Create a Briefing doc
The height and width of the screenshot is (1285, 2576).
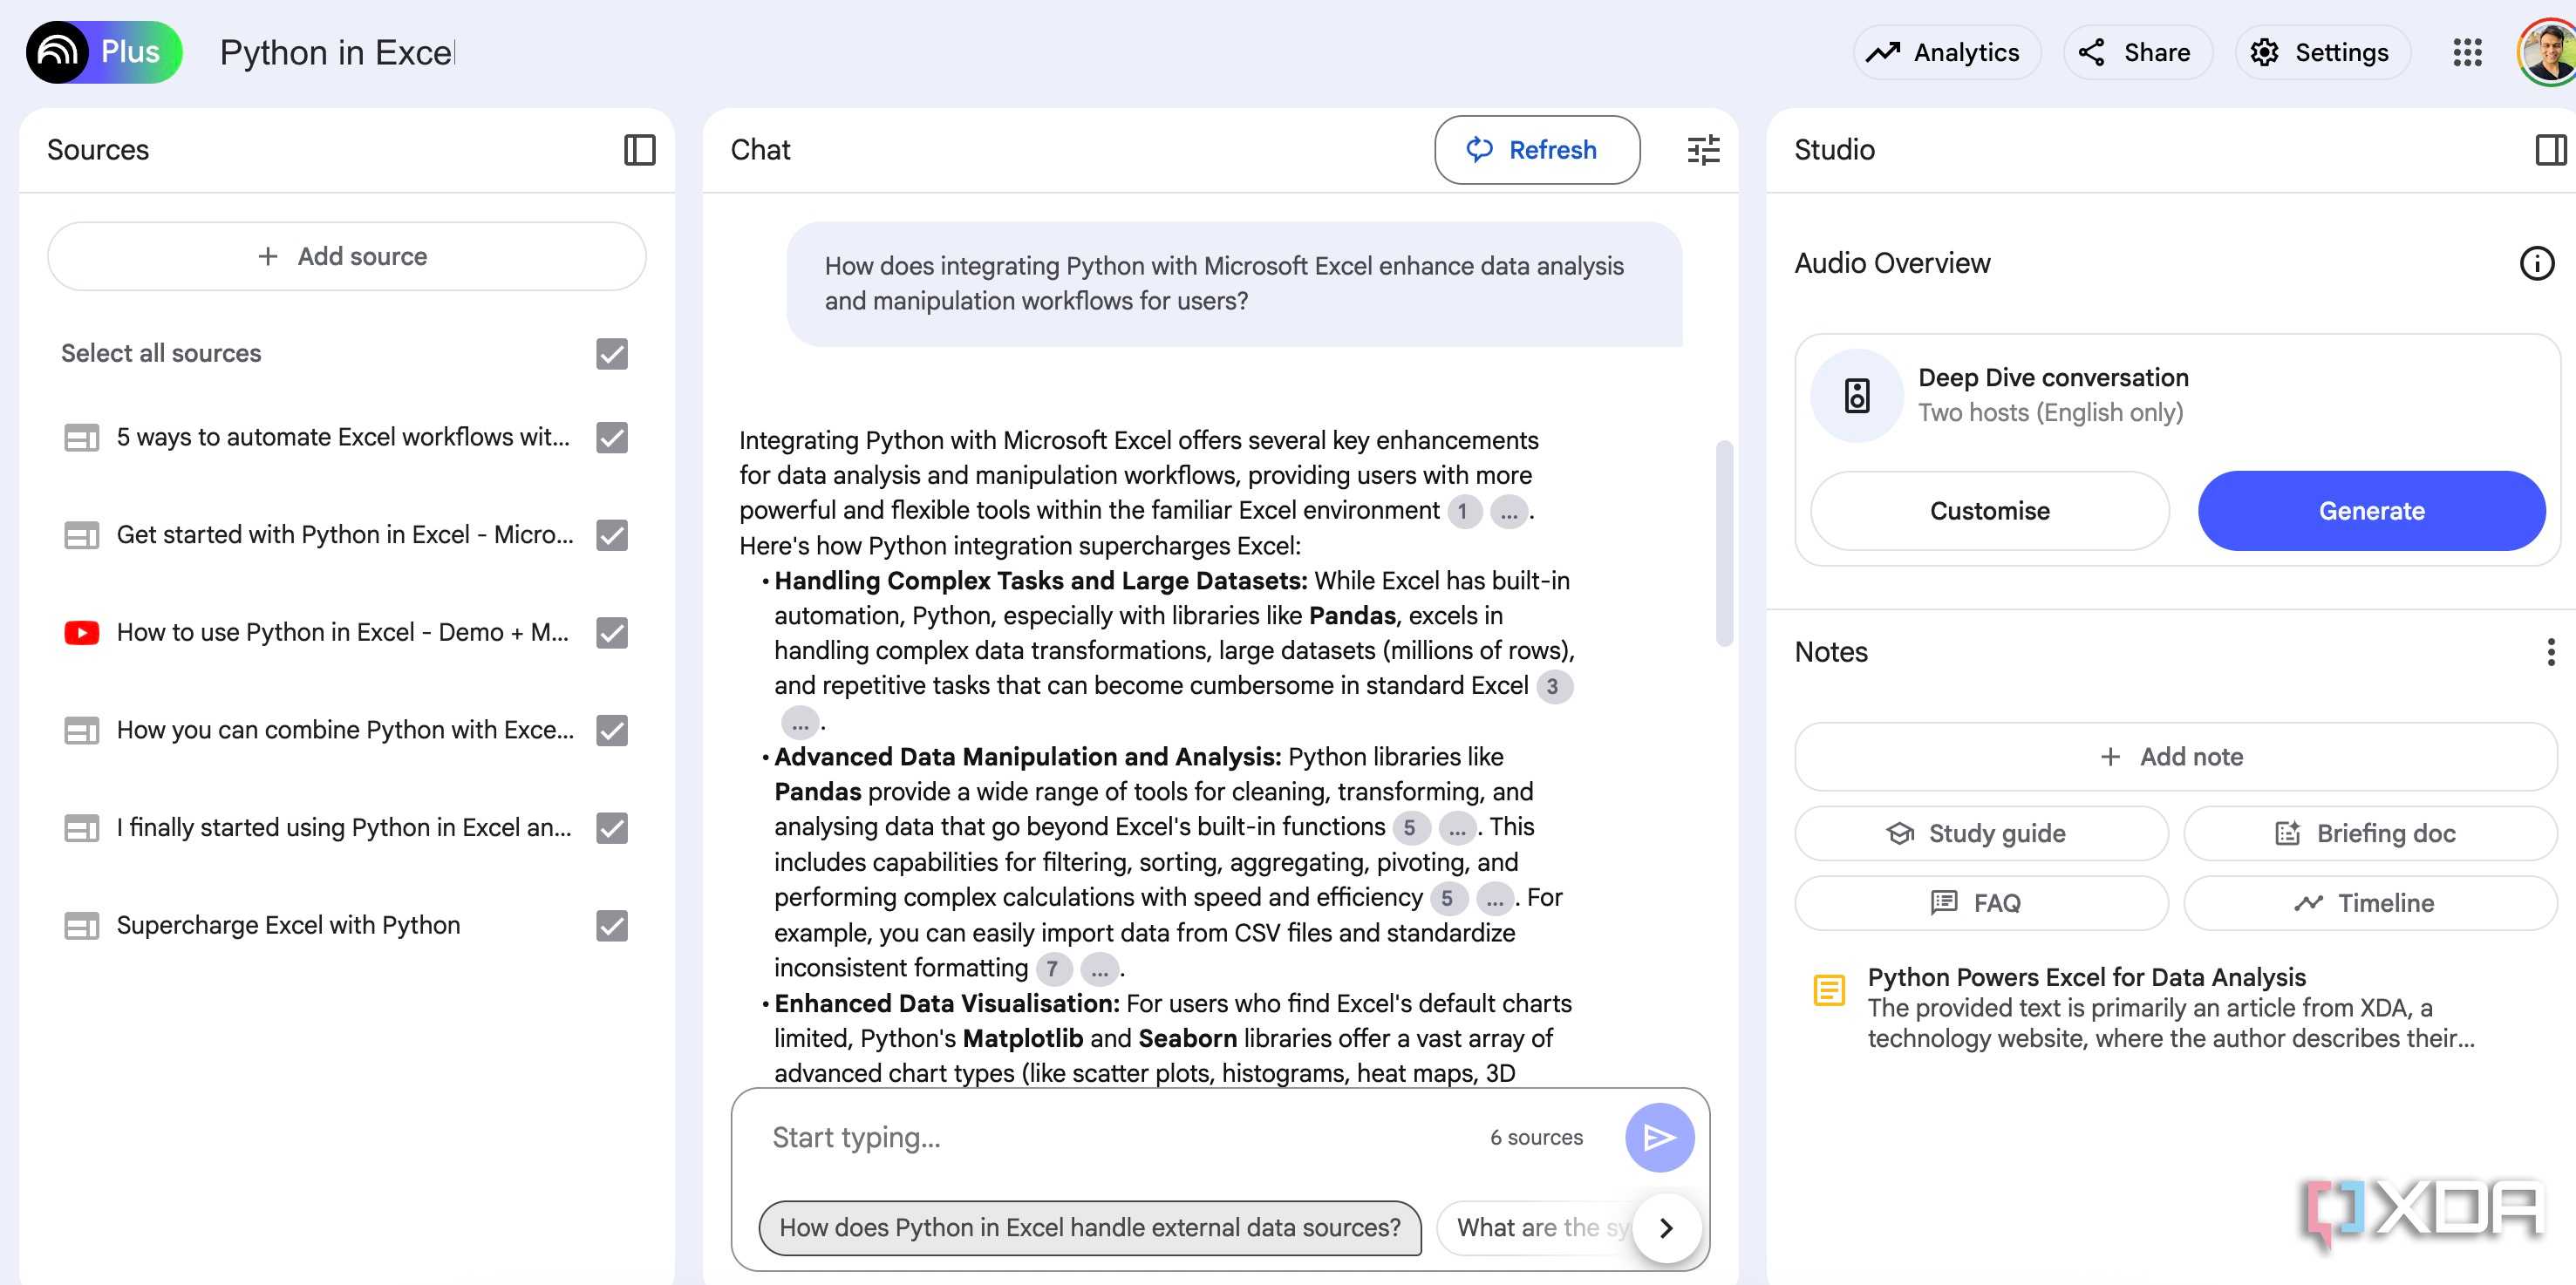2369,833
